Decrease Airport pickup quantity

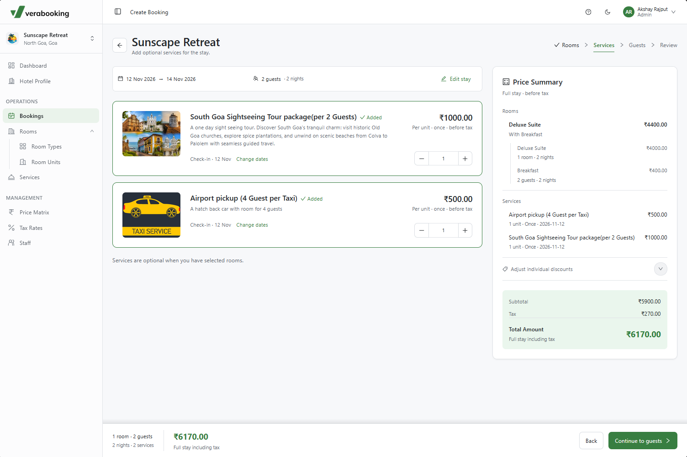422,230
